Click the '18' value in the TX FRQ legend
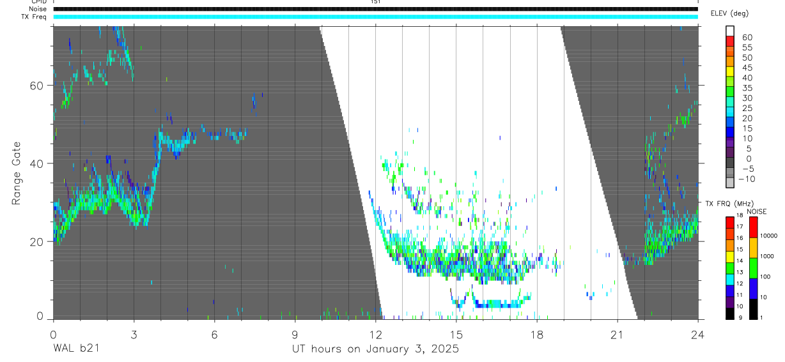 (740, 216)
